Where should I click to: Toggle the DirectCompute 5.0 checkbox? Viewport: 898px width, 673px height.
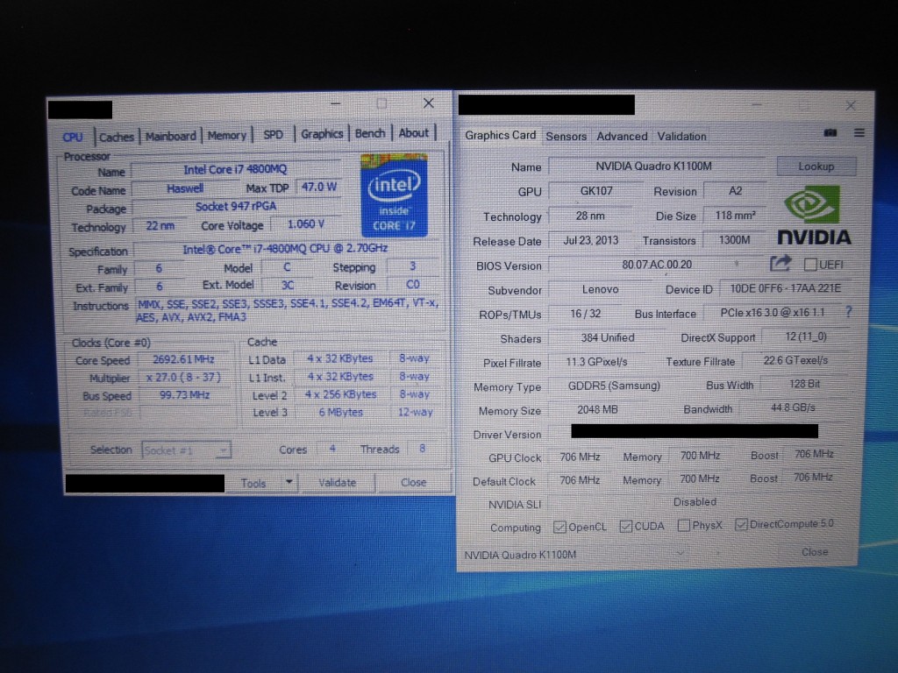coord(741,524)
